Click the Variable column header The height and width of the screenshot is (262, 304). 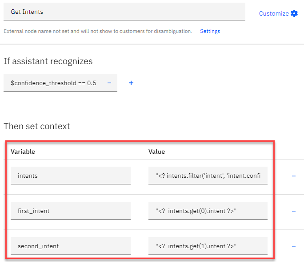(x=23, y=151)
